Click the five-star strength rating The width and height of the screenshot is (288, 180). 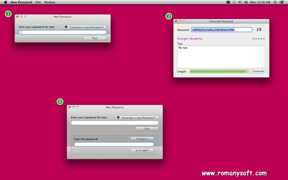coord(258,39)
